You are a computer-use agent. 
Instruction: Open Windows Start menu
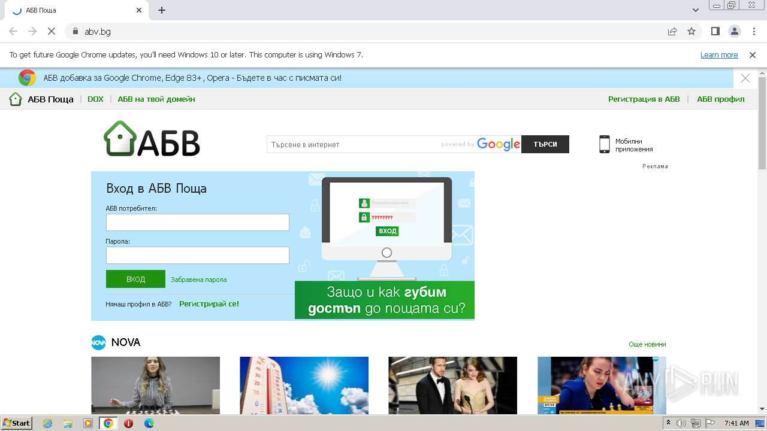point(17,423)
